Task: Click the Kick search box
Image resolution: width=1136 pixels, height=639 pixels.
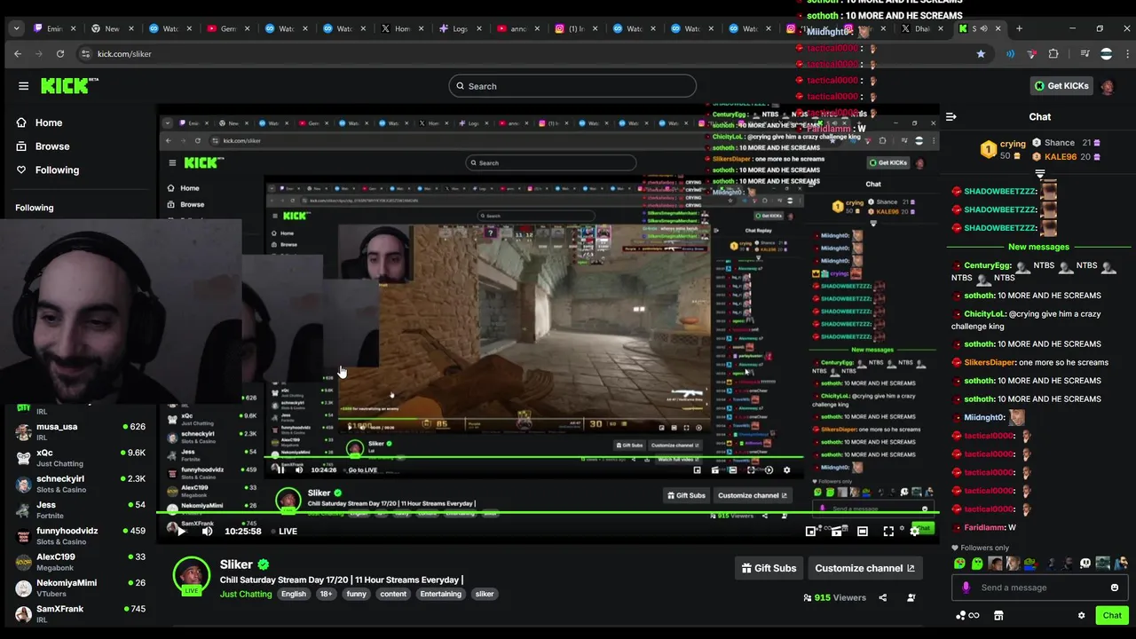Action: [572, 86]
